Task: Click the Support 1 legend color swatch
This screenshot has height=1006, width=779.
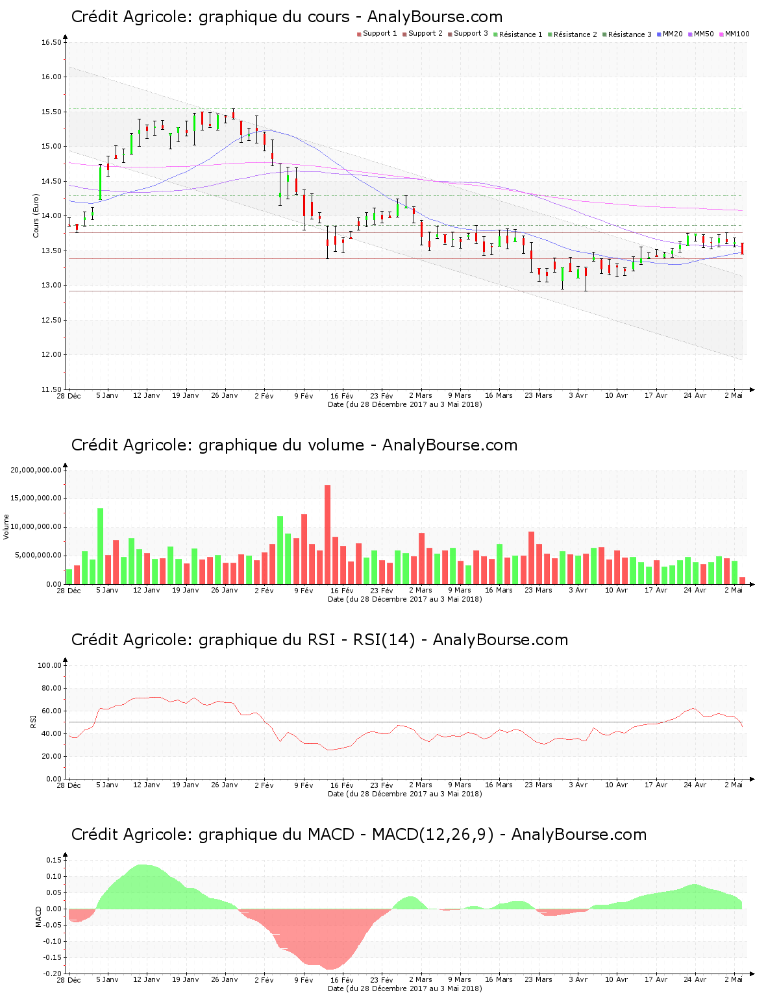Action: [x=359, y=34]
